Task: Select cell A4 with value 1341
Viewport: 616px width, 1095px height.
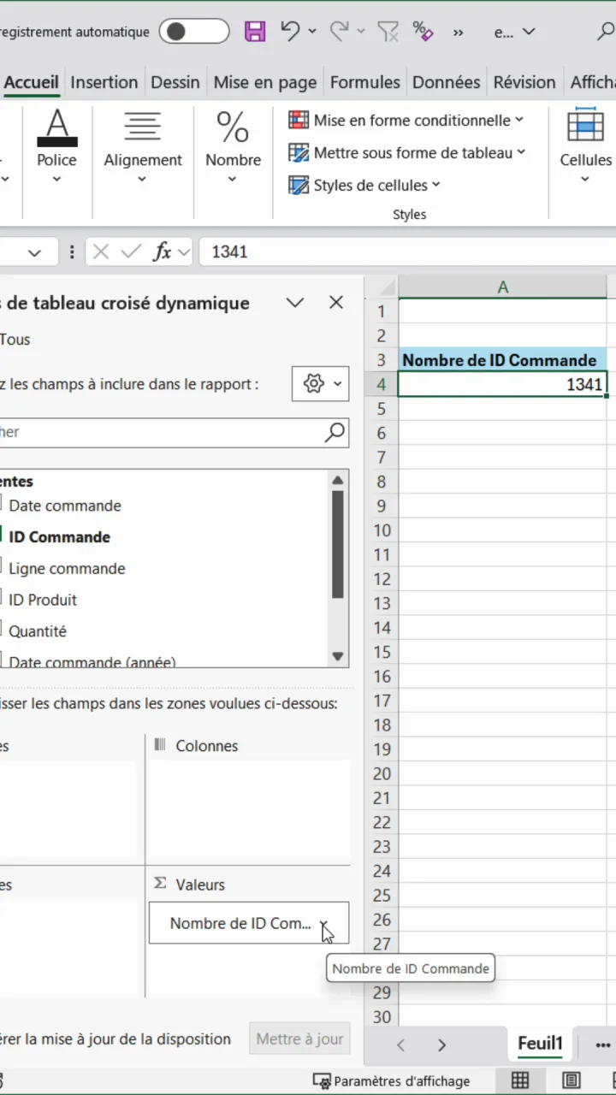Action: [503, 385]
